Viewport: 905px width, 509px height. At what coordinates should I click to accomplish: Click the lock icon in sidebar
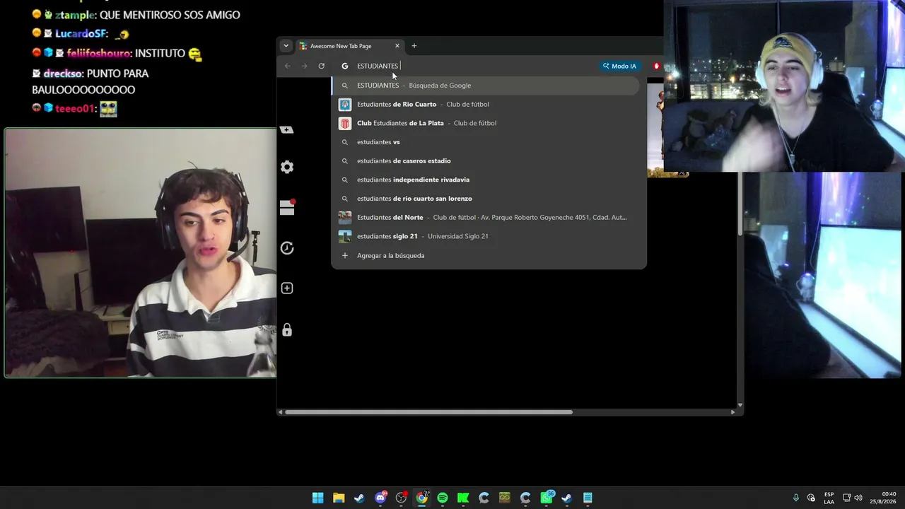287,329
